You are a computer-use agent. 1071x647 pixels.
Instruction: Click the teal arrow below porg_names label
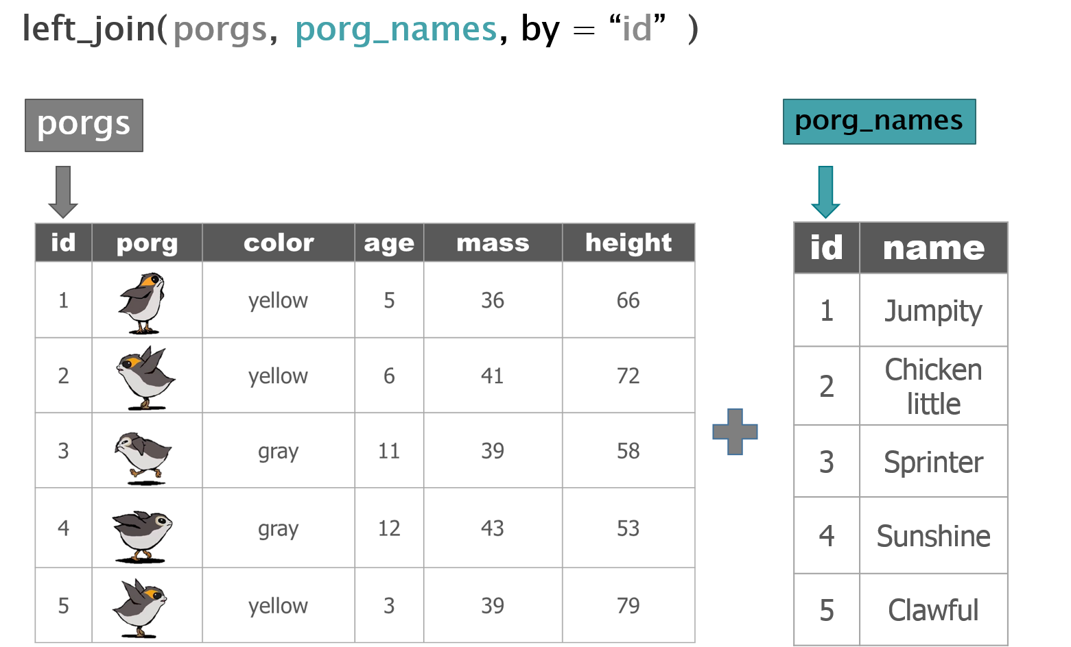click(x=825, y=192)
